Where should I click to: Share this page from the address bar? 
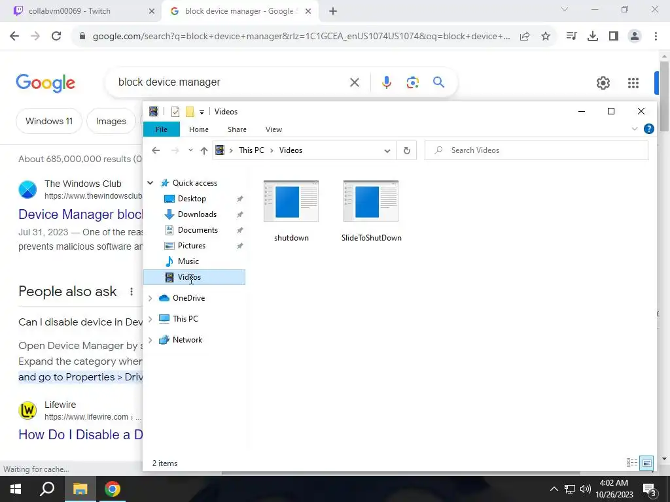(525, 37)
